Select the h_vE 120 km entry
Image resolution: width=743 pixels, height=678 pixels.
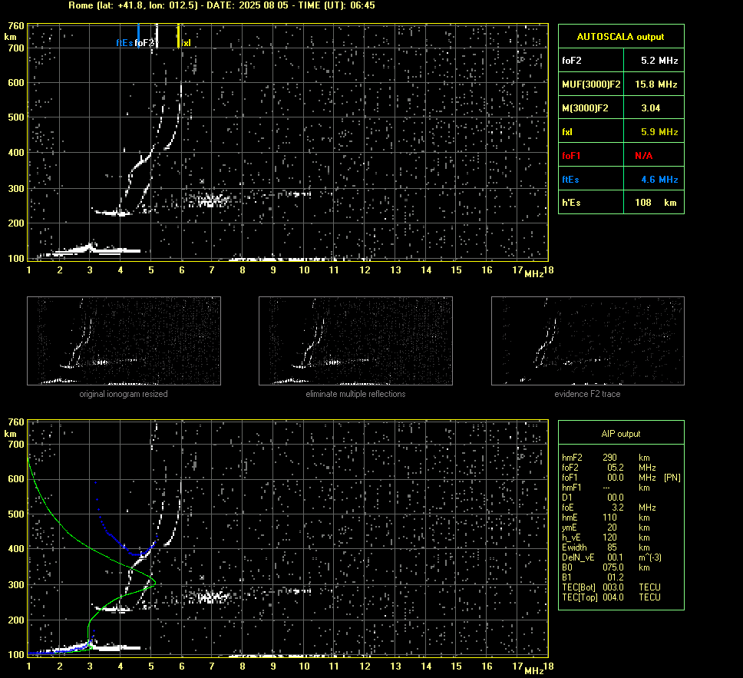(x=606, y=537)
